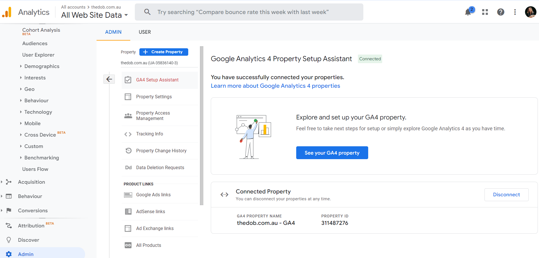Open the account profile avatar

(531, 12)
